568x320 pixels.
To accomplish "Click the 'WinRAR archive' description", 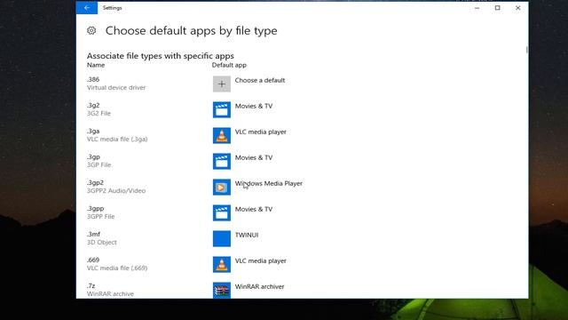I will (x=110, y=293).
